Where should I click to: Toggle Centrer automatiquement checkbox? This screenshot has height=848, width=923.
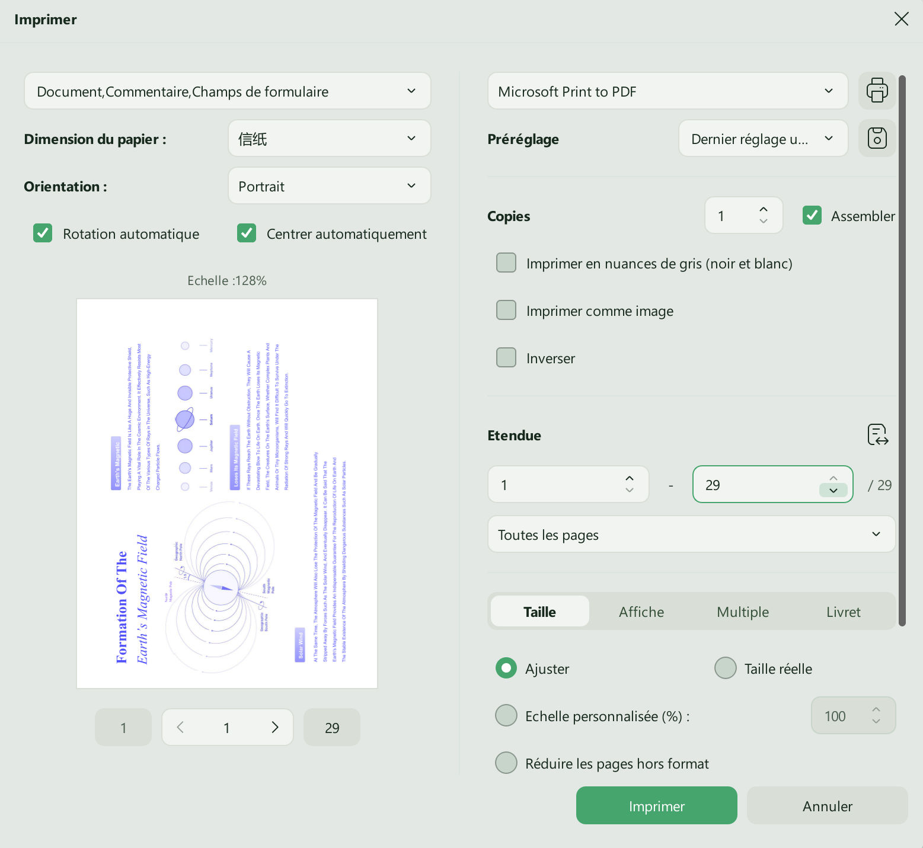point(247,233)
